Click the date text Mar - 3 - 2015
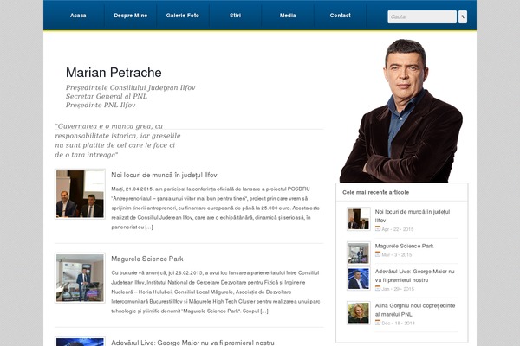Screen dimensions: 520x346 pyautogui.click(x=397, y=255)
